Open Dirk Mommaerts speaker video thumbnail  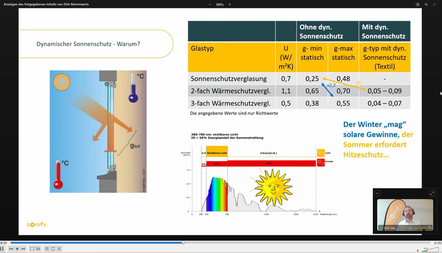click(404, 215)
